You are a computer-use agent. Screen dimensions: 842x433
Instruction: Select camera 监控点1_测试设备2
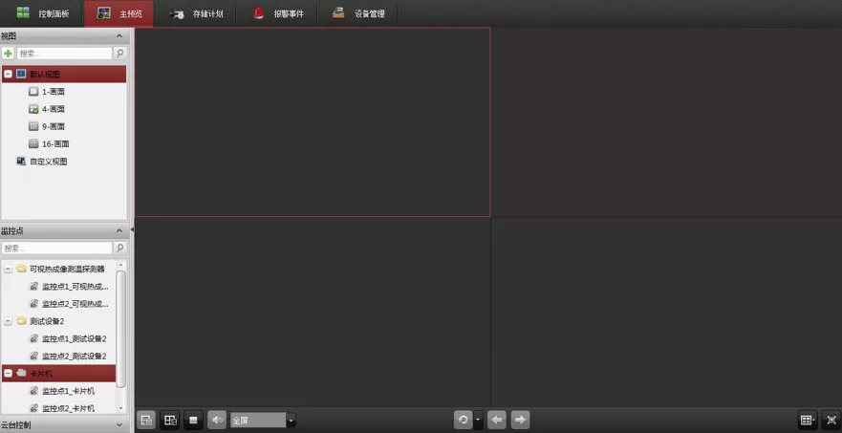click(x=74, y=338)
